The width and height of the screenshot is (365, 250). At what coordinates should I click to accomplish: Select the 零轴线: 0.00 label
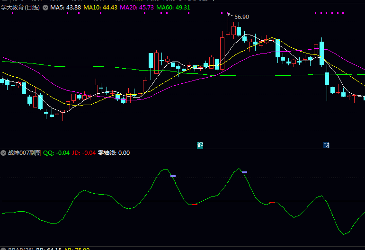coord(114,153)
